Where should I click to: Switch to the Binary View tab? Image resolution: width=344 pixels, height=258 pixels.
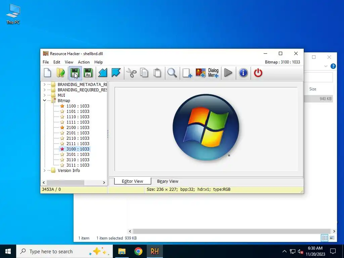coord(168,181)
